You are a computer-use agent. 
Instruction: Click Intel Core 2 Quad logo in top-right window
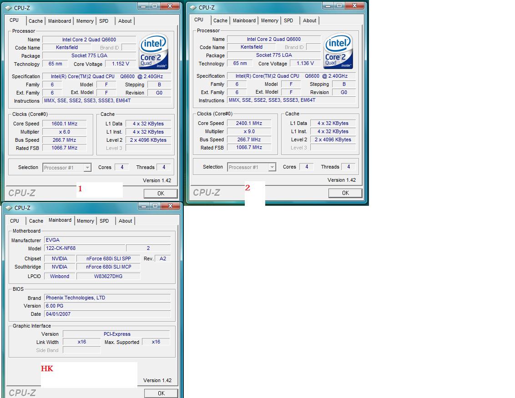coord(338,51)
